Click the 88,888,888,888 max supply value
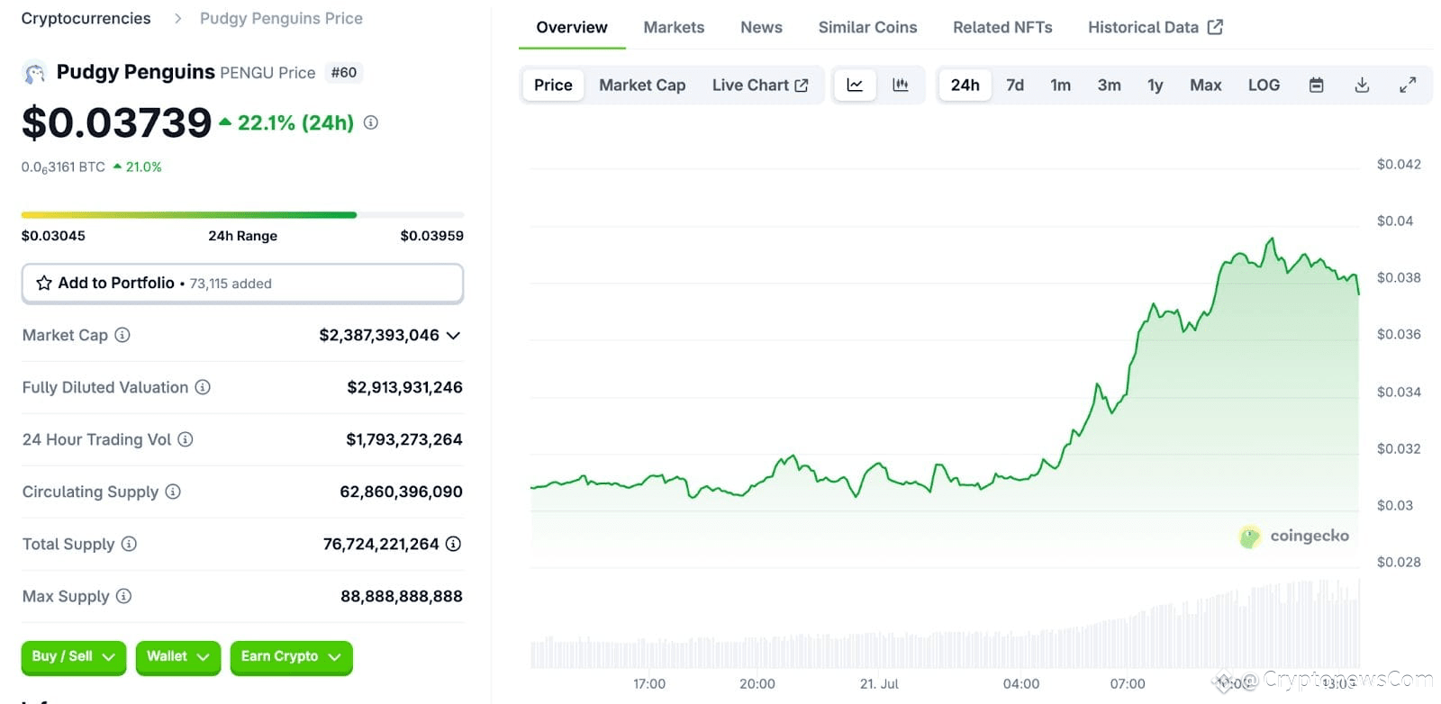The height and width of the screenshot is (704, 1441). (402, 596)
